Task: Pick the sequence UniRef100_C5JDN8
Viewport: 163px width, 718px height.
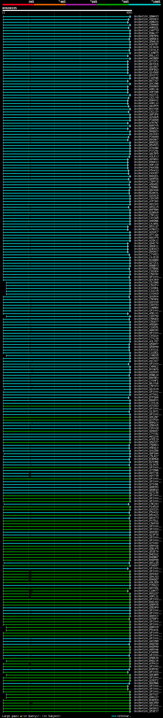Action: [146, 282]
